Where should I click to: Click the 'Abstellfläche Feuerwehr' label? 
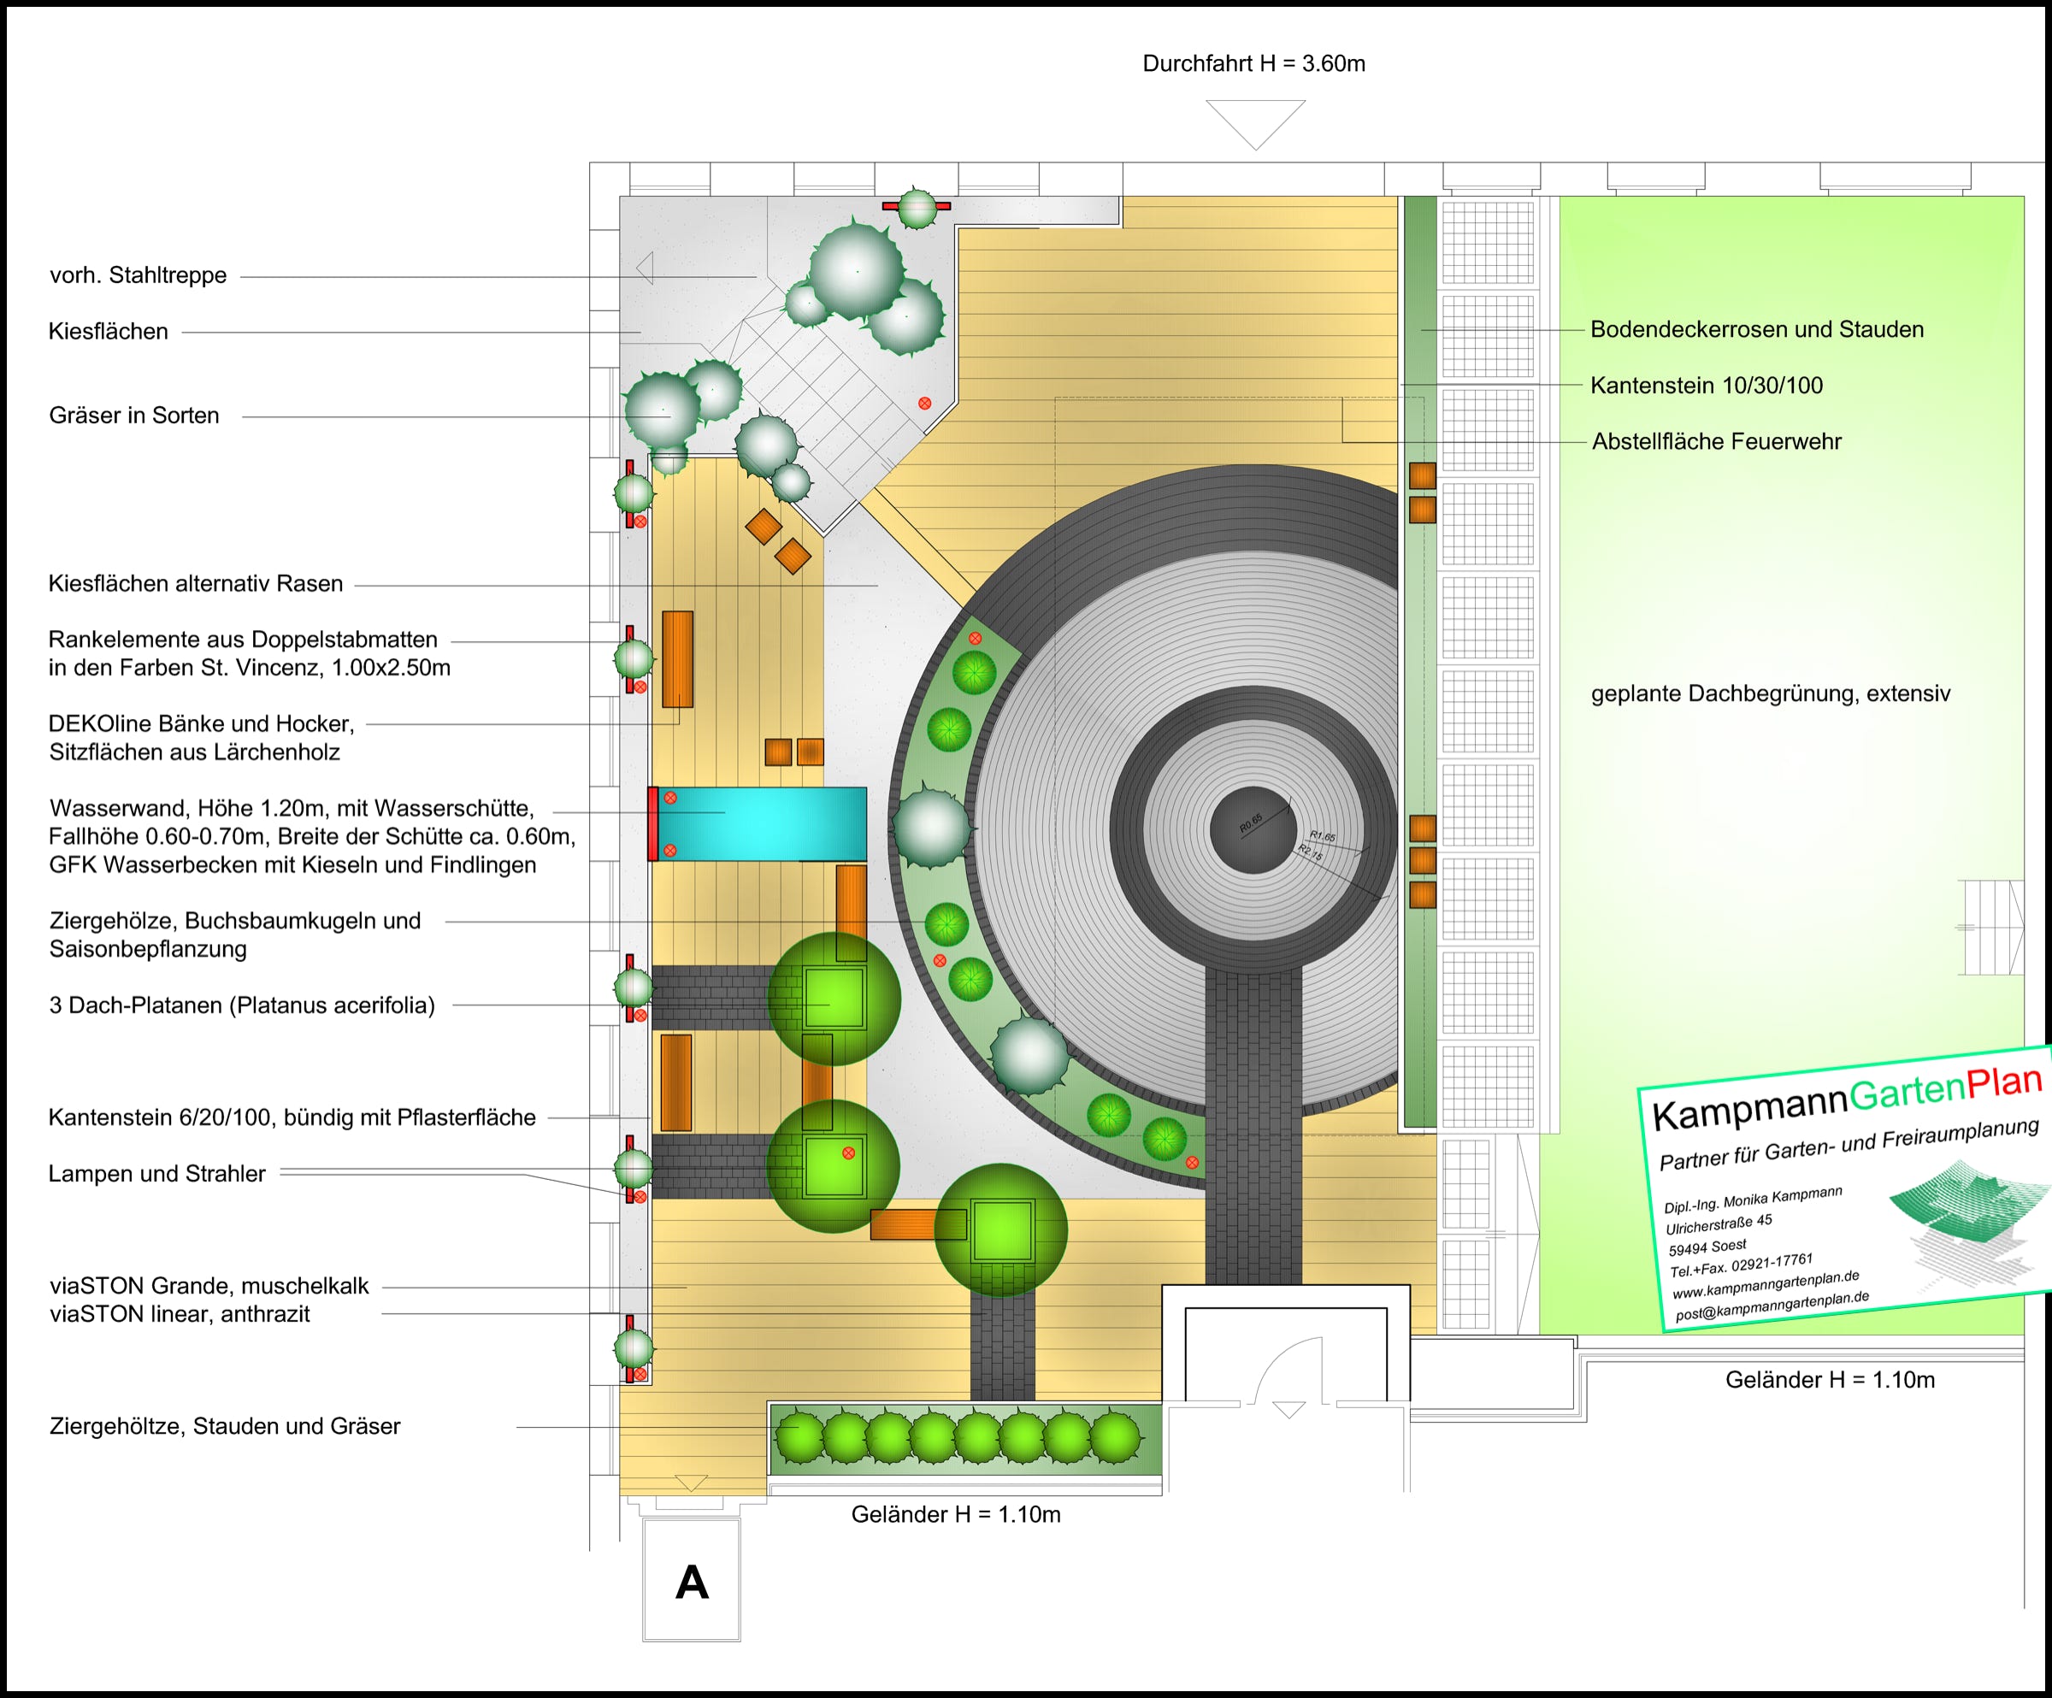pyautogui.click(x=1716, y=441)
